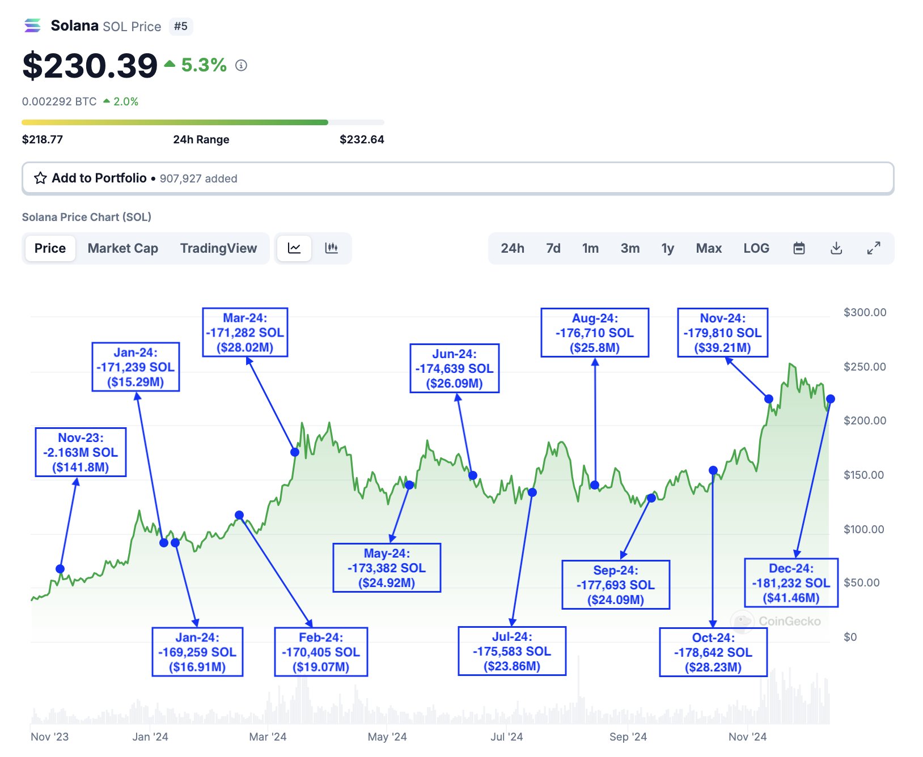
Task: Expand chart to fullscreen
Action: tap(874, 248)
